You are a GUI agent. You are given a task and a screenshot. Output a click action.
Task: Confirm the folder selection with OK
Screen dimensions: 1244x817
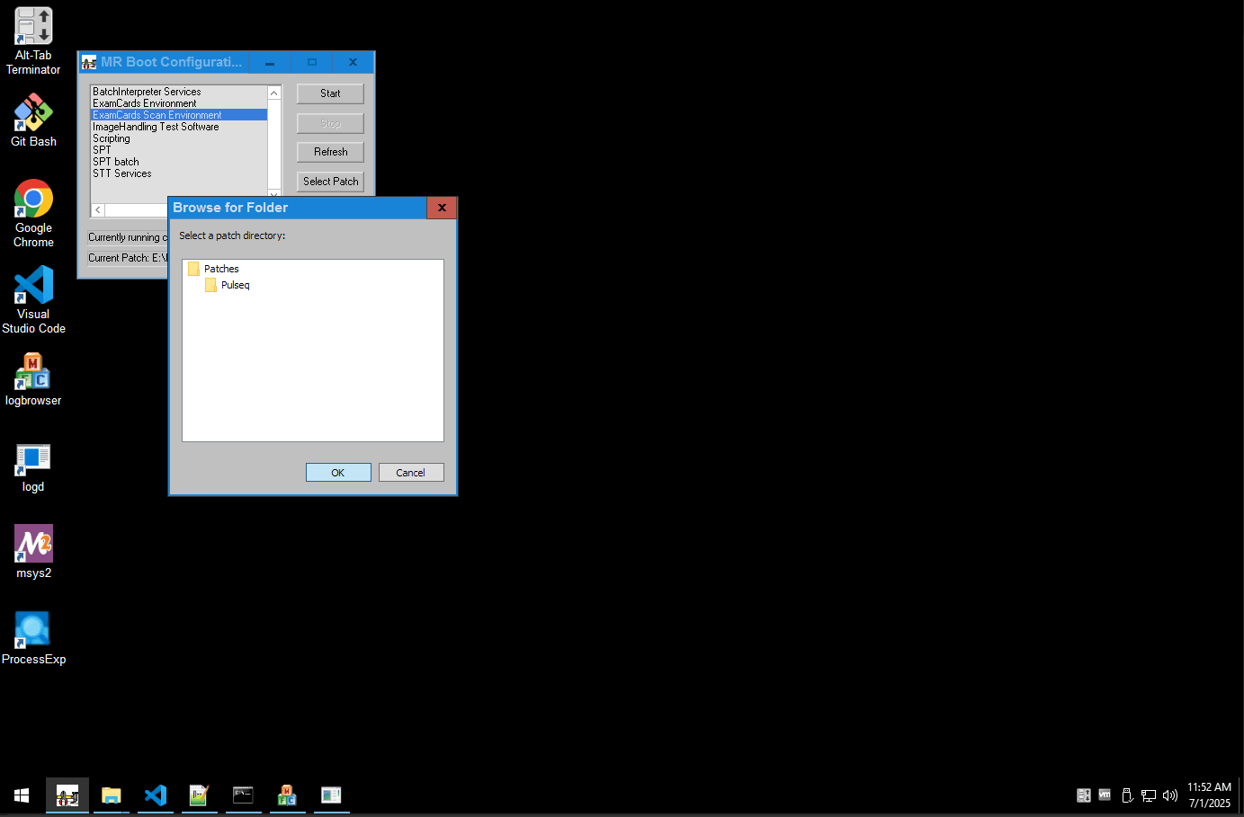tap(338, 473)
